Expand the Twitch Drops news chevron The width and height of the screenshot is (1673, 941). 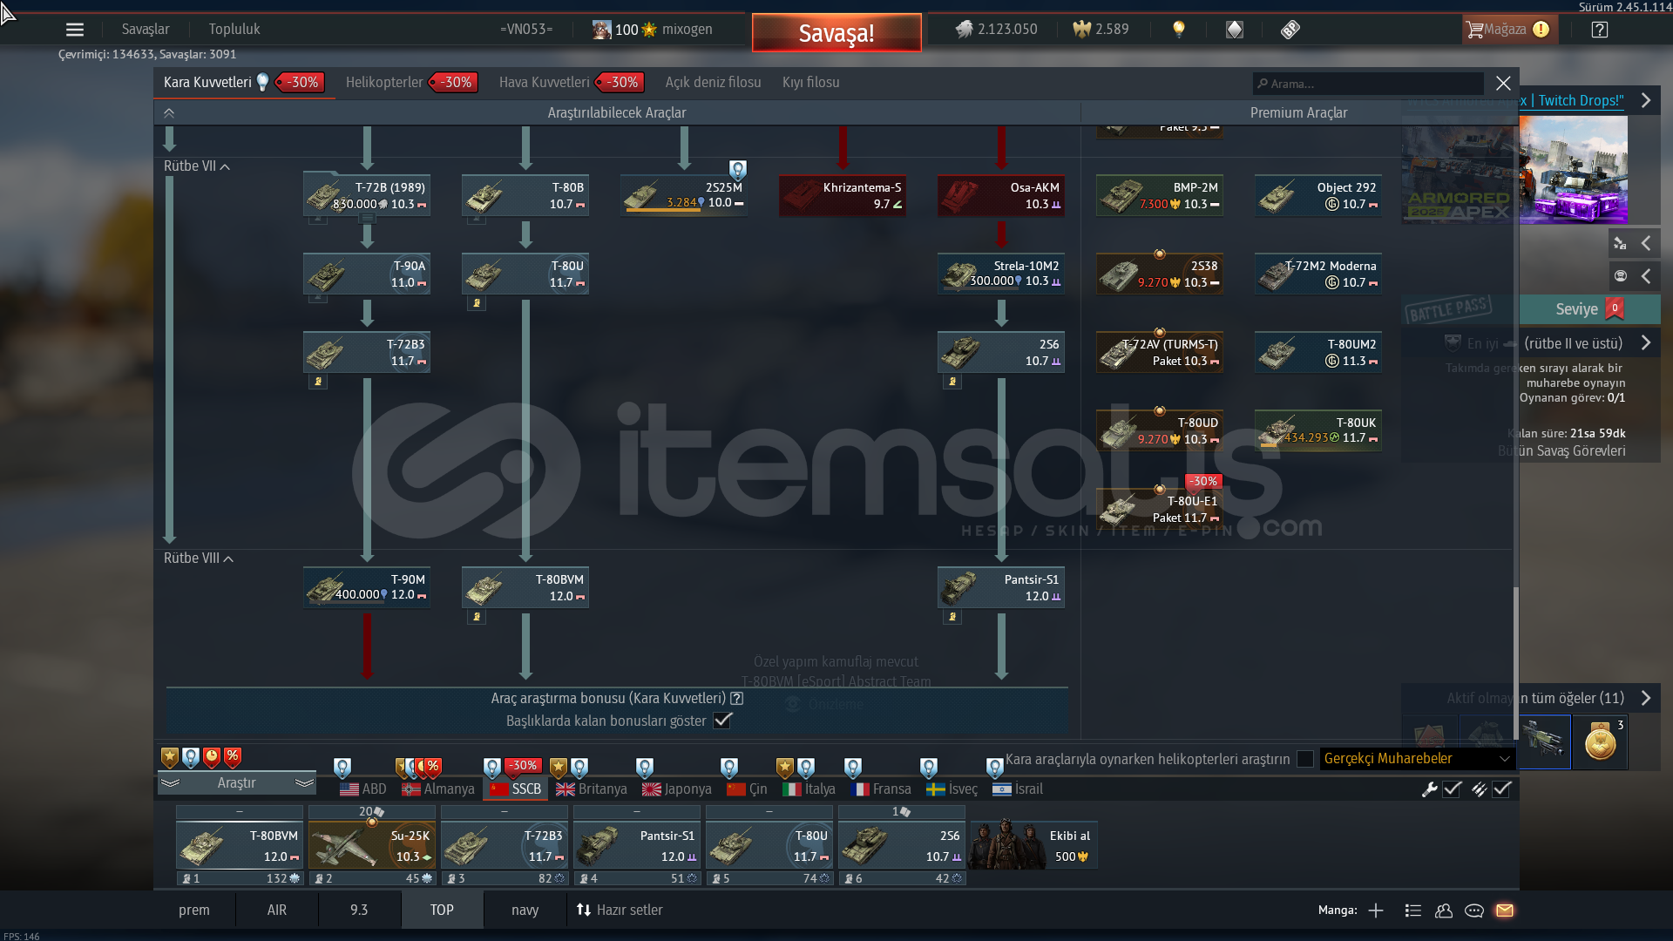1646,100
